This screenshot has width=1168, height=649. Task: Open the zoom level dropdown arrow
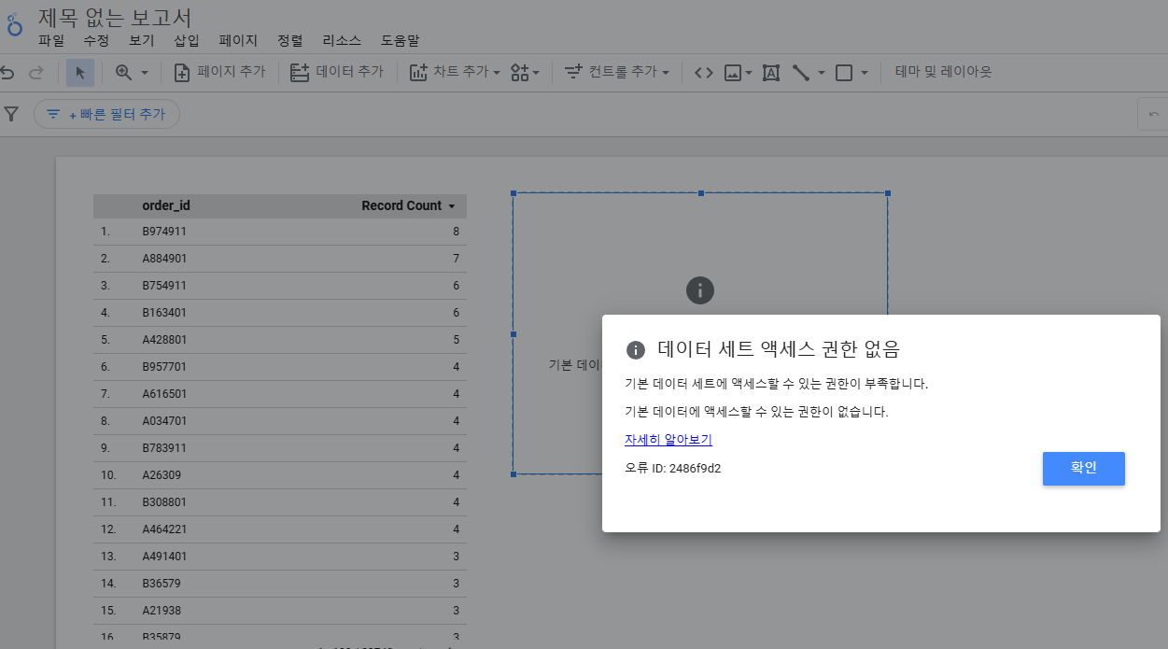tap(145, 72)
